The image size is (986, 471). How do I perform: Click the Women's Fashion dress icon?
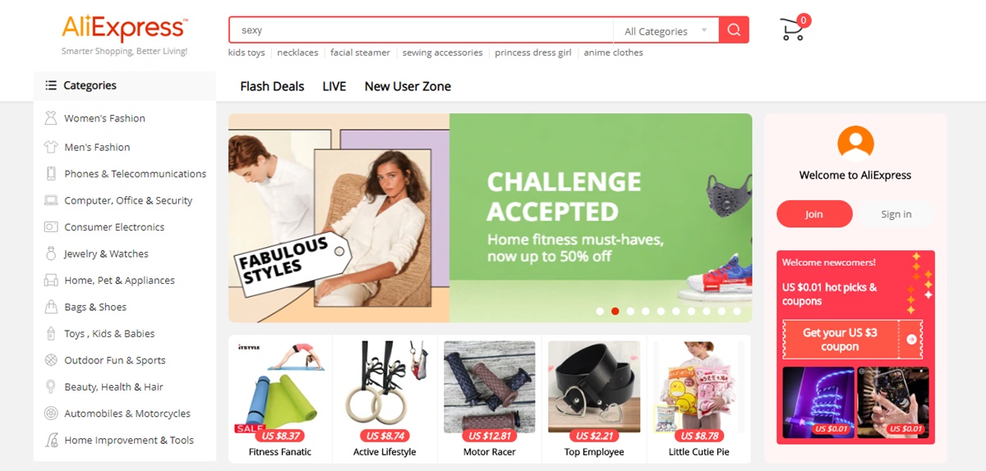click(x=51, y=118)
